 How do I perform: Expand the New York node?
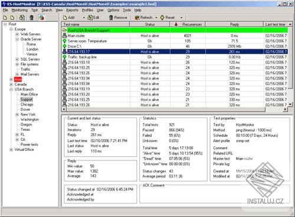(x=17, y=114)
